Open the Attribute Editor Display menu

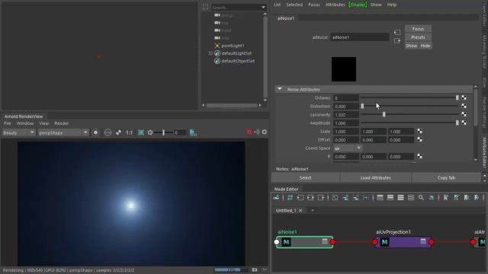[358, 5]
